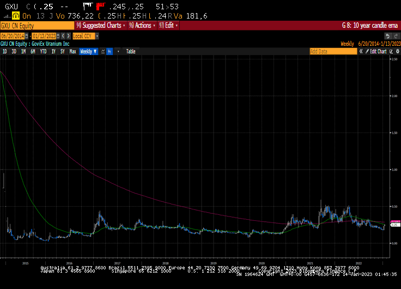Click volume value 736,22 in header
This screenshot has height=289, width=401.
81,16
